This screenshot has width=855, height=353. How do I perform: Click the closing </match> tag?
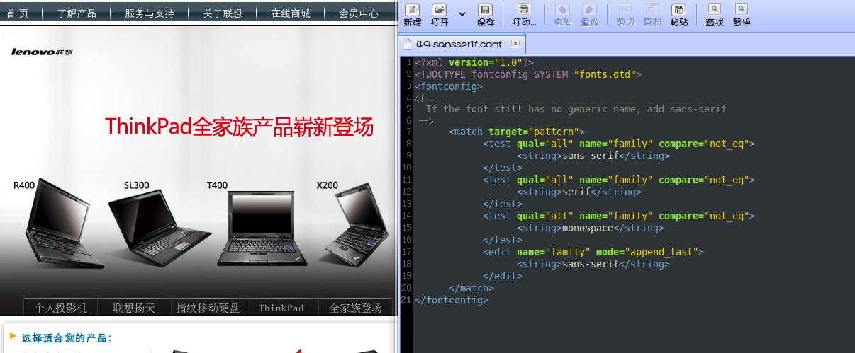(471, 288)
